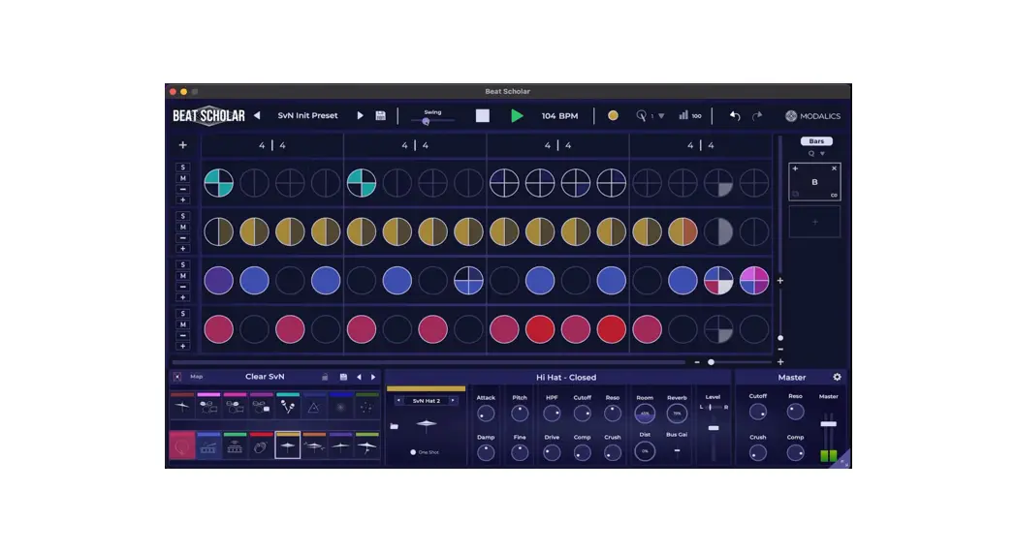Select the snare drum pad with green bar
This screenshot has width=1016, height=552.
pos(235,446)
